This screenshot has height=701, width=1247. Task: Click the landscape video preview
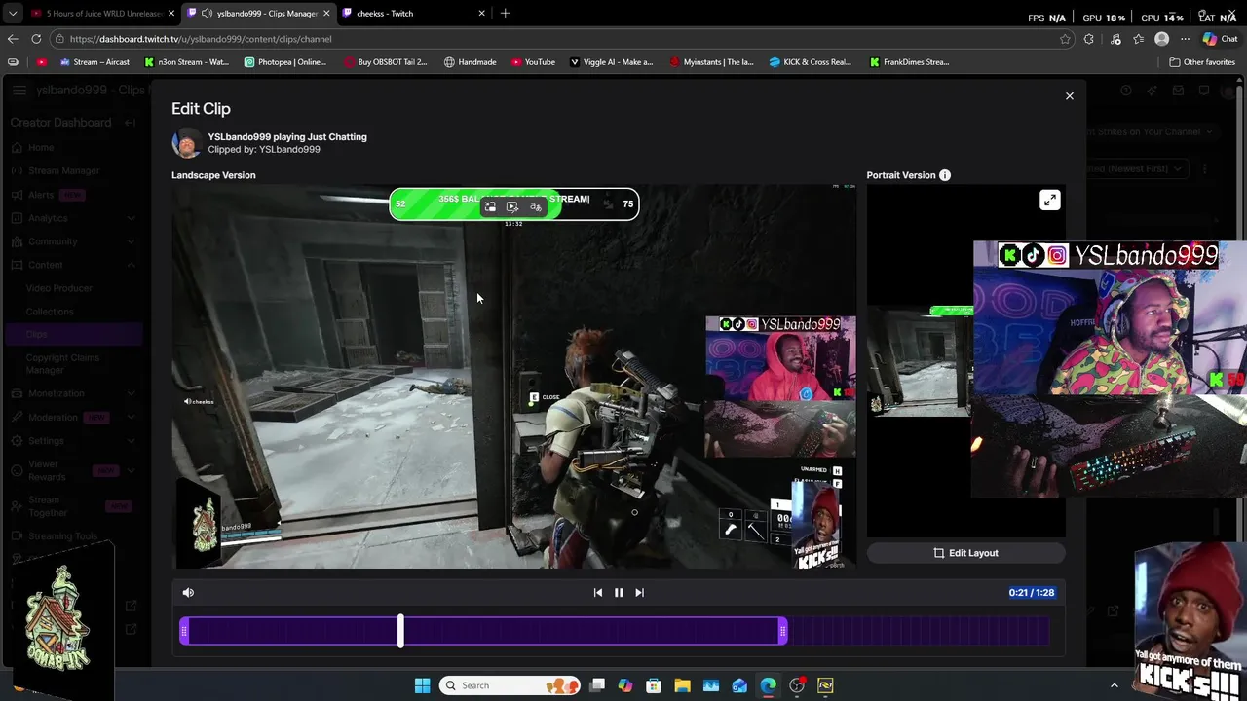(x=514, y=377)
